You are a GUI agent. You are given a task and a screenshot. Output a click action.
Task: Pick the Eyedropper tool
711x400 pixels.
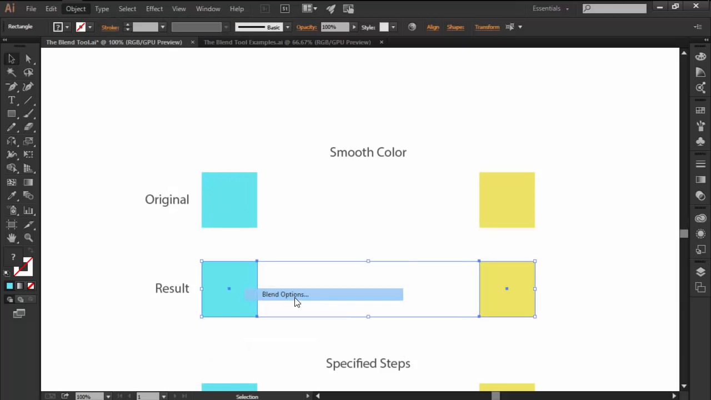click(x=11, y=196)
